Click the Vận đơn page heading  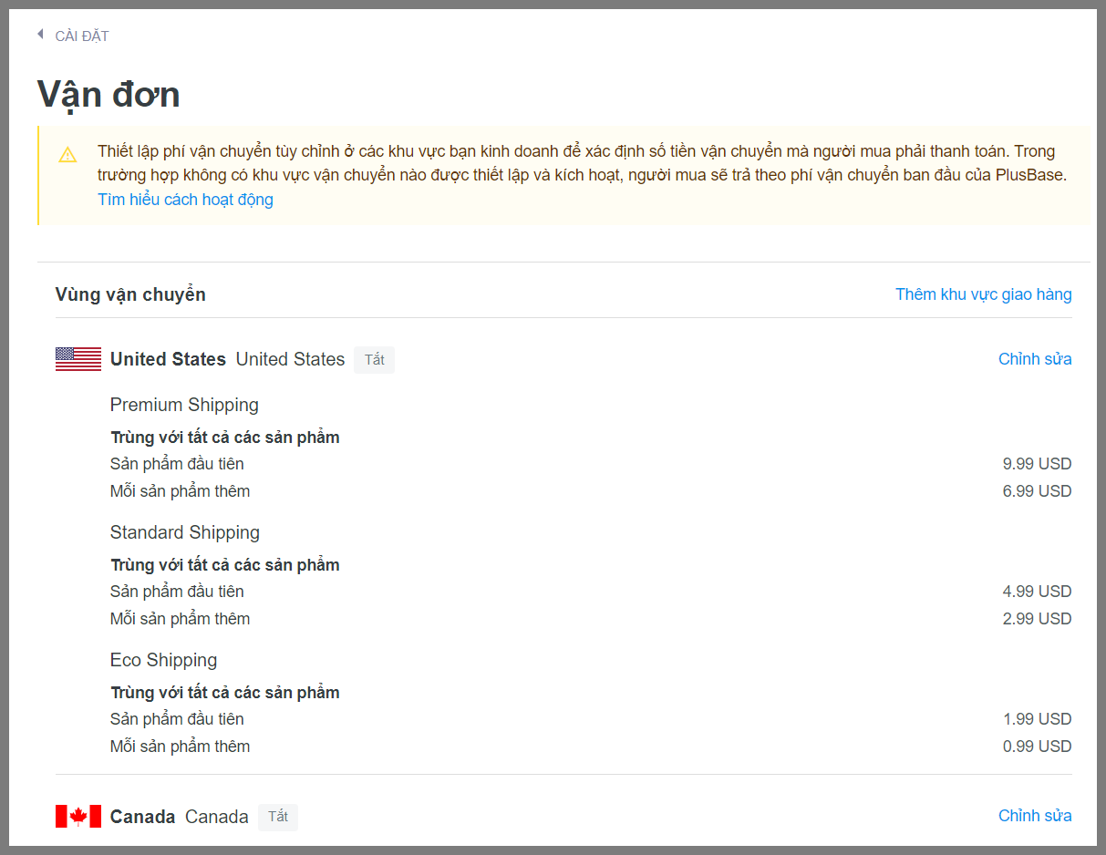[109, 94]
